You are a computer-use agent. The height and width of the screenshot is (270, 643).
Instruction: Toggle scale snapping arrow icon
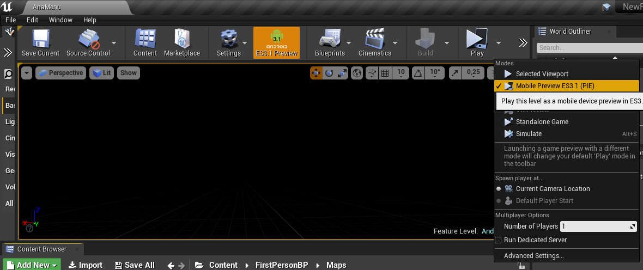[455, 73]
